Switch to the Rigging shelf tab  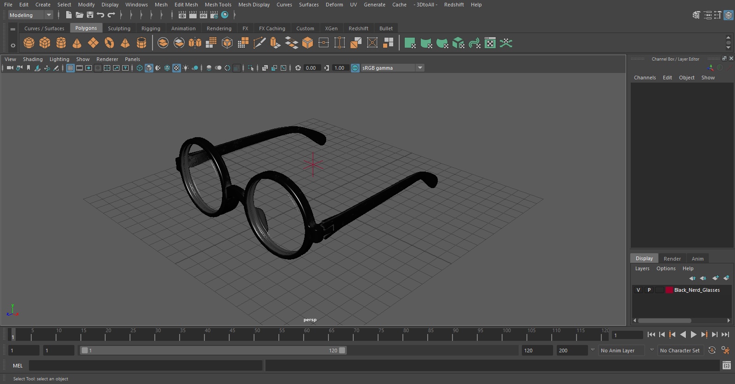tap(151, 28)
